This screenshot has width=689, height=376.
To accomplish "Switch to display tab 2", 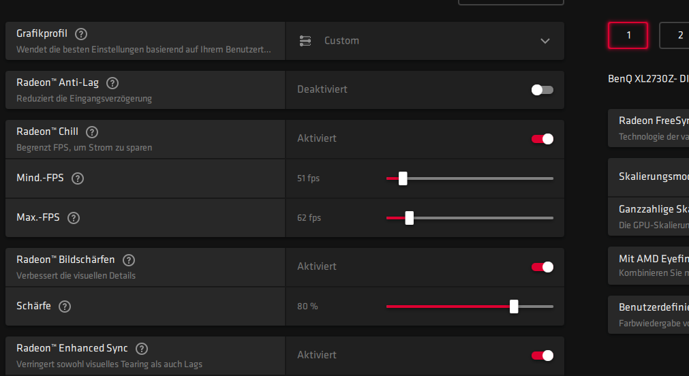I will [x=675, y=35].
